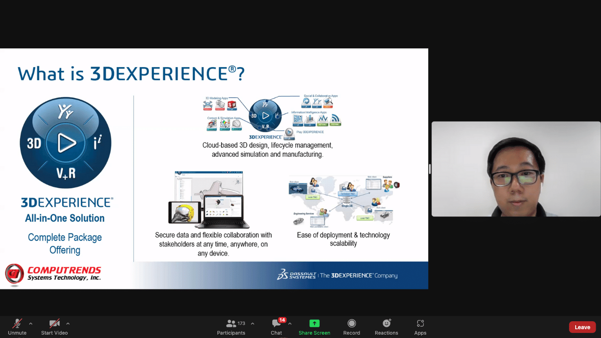Click the chat badge showing 14 unread messages

(x=282, y=319)
